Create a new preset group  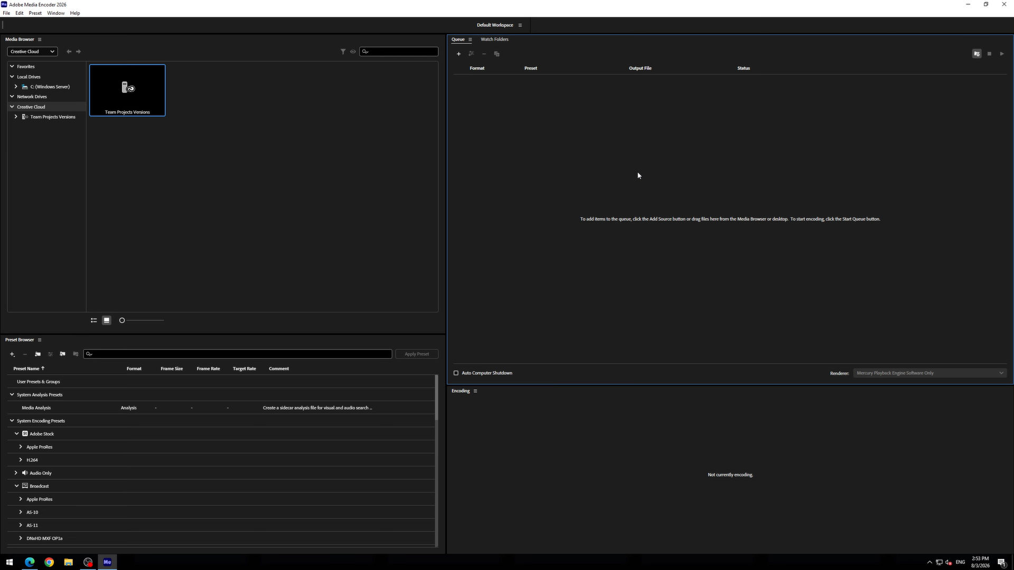37,354
